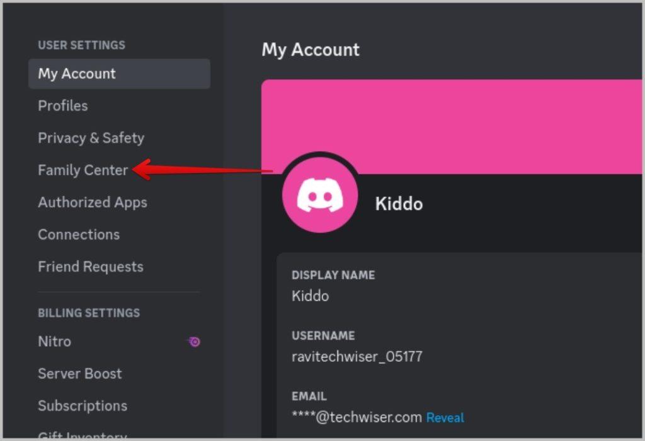Open the My Account settings page
This screenshot has width=645, height=441.
(x=119, y=74)
